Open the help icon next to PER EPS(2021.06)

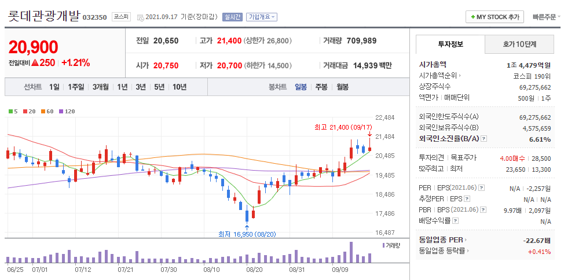pyautogui.click(x=482, y=187)
